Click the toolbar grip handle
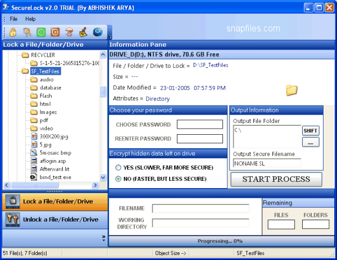This screenshot has width=337, height=260. pyautogui.click(x=4, y=32)
